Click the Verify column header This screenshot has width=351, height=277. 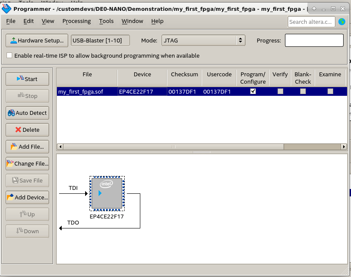pyautogui.click(x=280, y=78)
